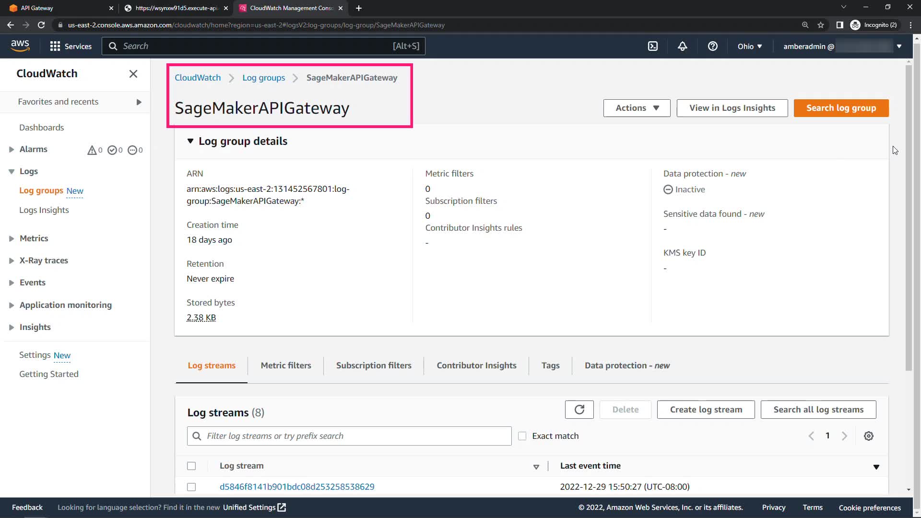This screenshot has width=921, height=518.
Task: Collapse the Log group details section
Action: pos(190,141)
